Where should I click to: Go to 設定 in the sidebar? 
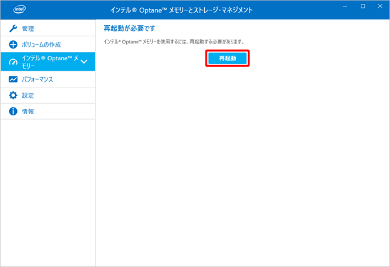coord(48,95)
